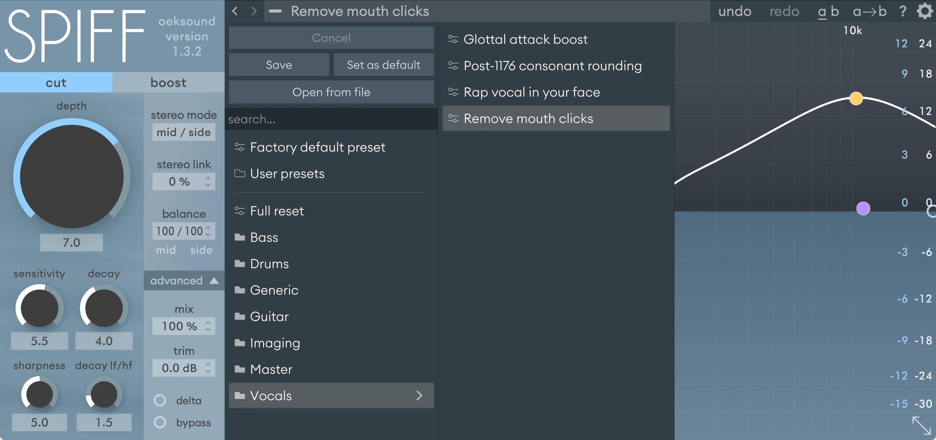
Task: Toggle the bypass control
Action: click(160, 422)
